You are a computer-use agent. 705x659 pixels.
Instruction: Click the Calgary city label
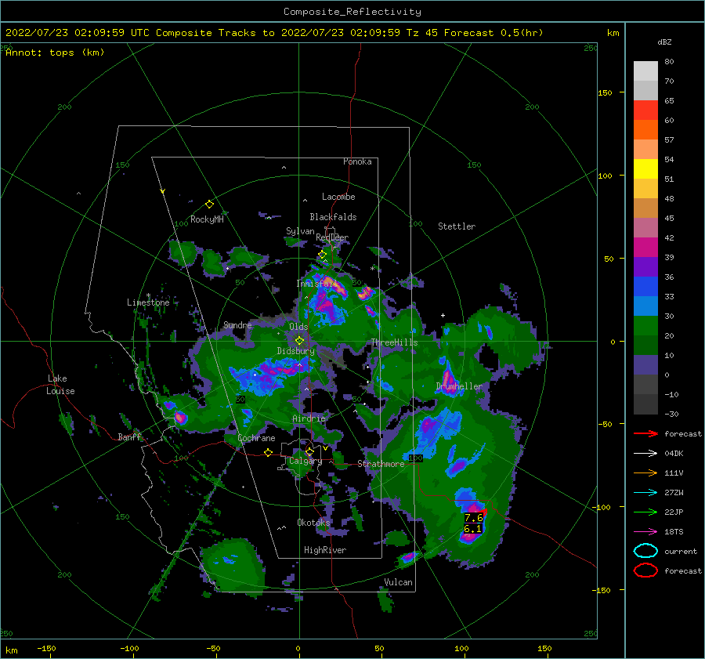click(x=305, y=461)
